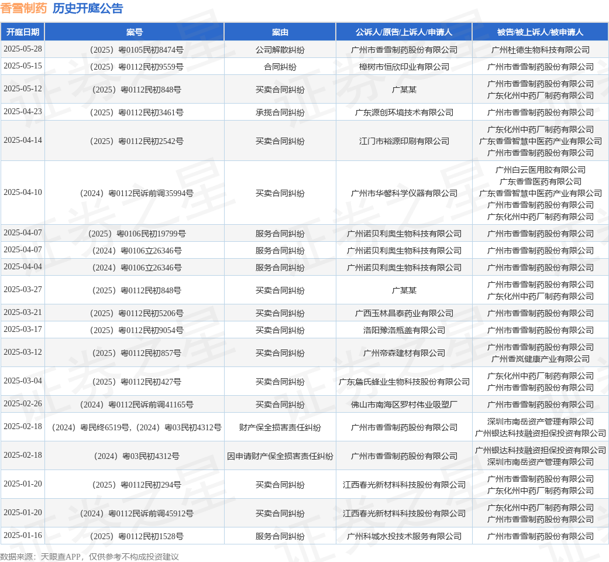Click 广州杜德生物科技有限公司 cell
This screenshot has height=562, width=609.
[x=540, y=50]
